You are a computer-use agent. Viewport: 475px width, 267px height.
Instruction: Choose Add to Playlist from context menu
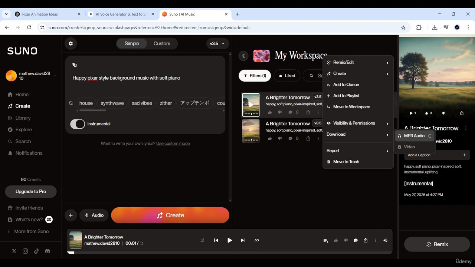click(358, 96)
